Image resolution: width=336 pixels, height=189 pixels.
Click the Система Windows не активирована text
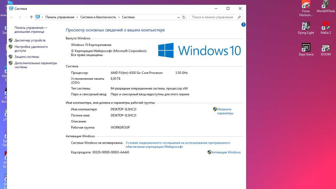tap(97, 143)
